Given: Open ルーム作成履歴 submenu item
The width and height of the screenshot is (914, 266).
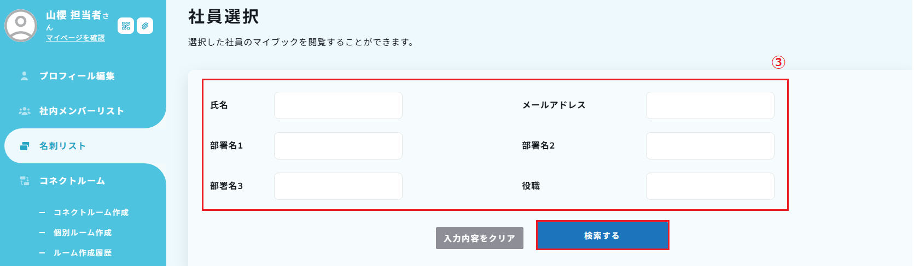Looking at the screenshot, I should tap(83, 253).
